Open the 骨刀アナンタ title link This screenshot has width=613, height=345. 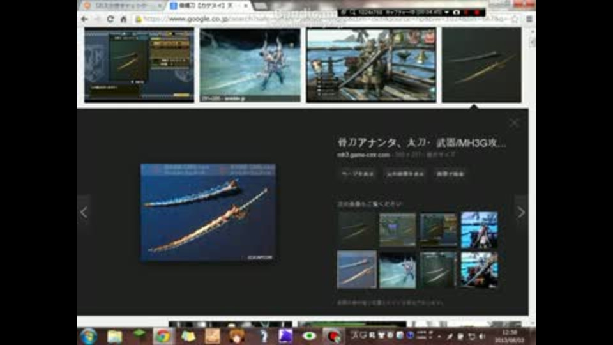pyautogui.click(x=421, y=142)
